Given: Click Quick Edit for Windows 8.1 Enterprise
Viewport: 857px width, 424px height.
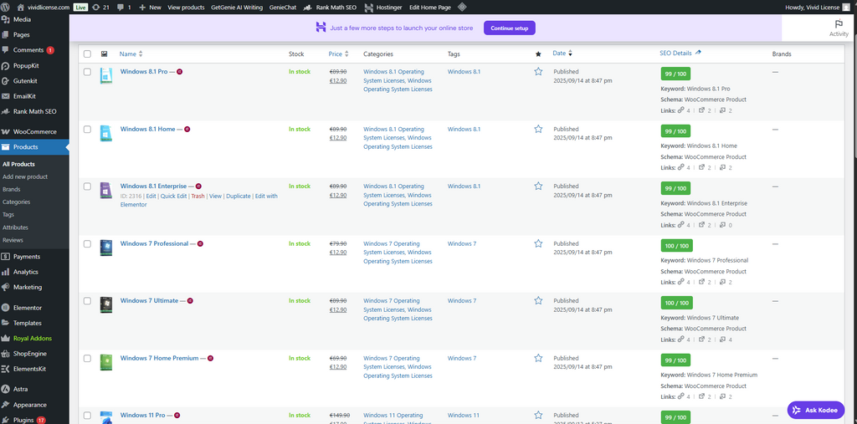Looking at the screenshot, I should coord(174,196).
